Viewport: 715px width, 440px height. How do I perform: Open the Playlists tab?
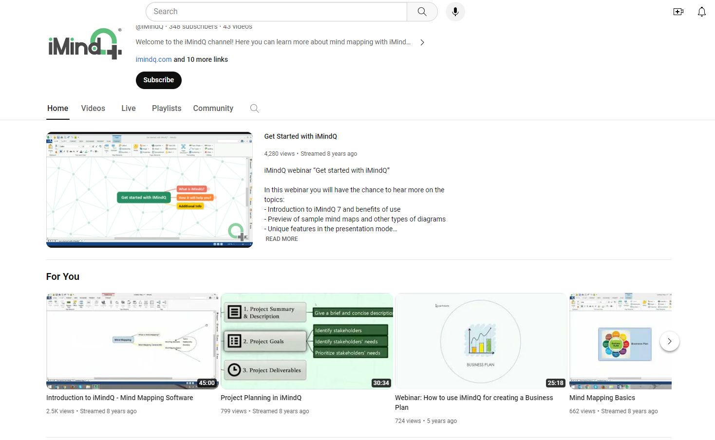point(166,108)
